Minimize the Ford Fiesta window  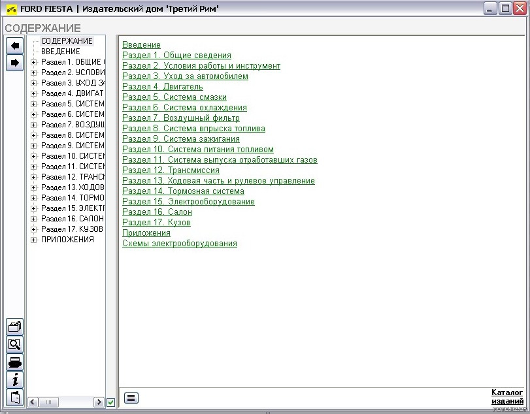(489, 8)
